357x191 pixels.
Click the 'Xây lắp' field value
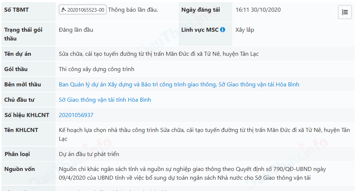[245, 30]
